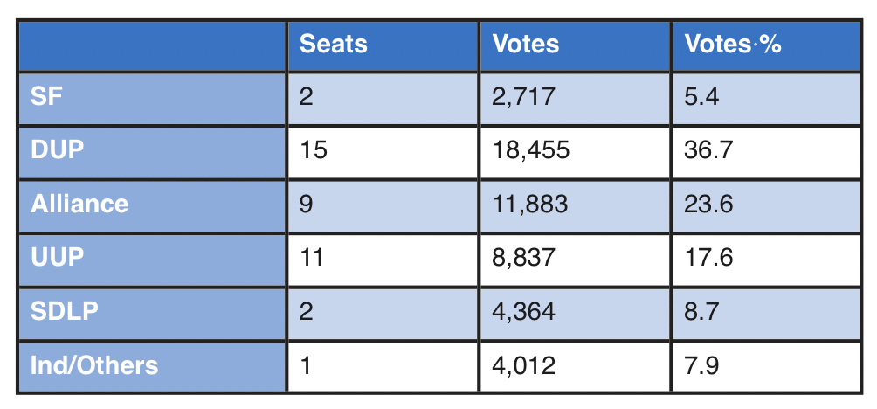Click the SF row label
This screenshot has height=409, width=877.
pyautogui.click(x=47, y=96)
